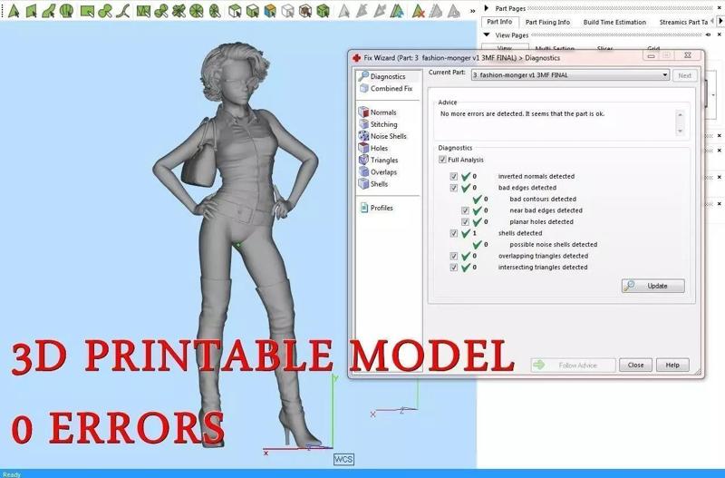725x478 pixels.
Task: Toggle the intersecting triangles detected checkbox
Action: click(454, 268)
